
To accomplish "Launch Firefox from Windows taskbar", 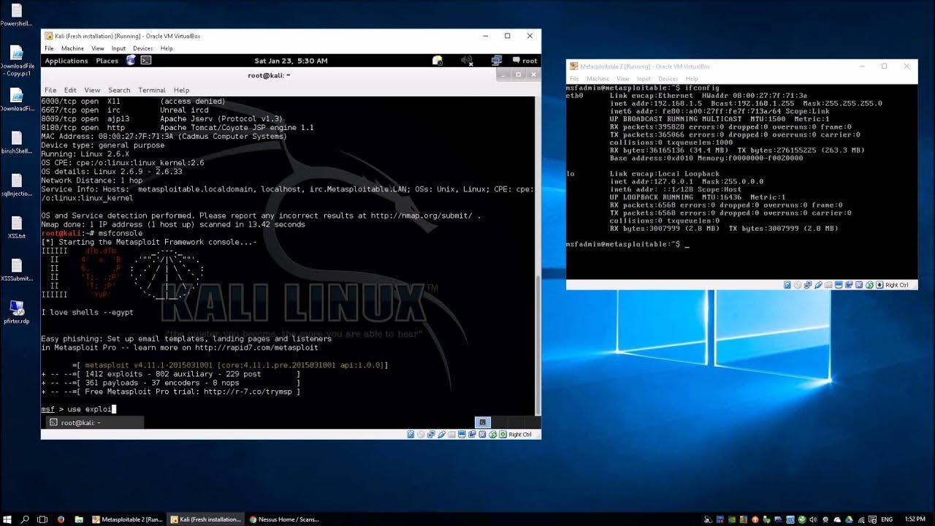I will (61, 519).
